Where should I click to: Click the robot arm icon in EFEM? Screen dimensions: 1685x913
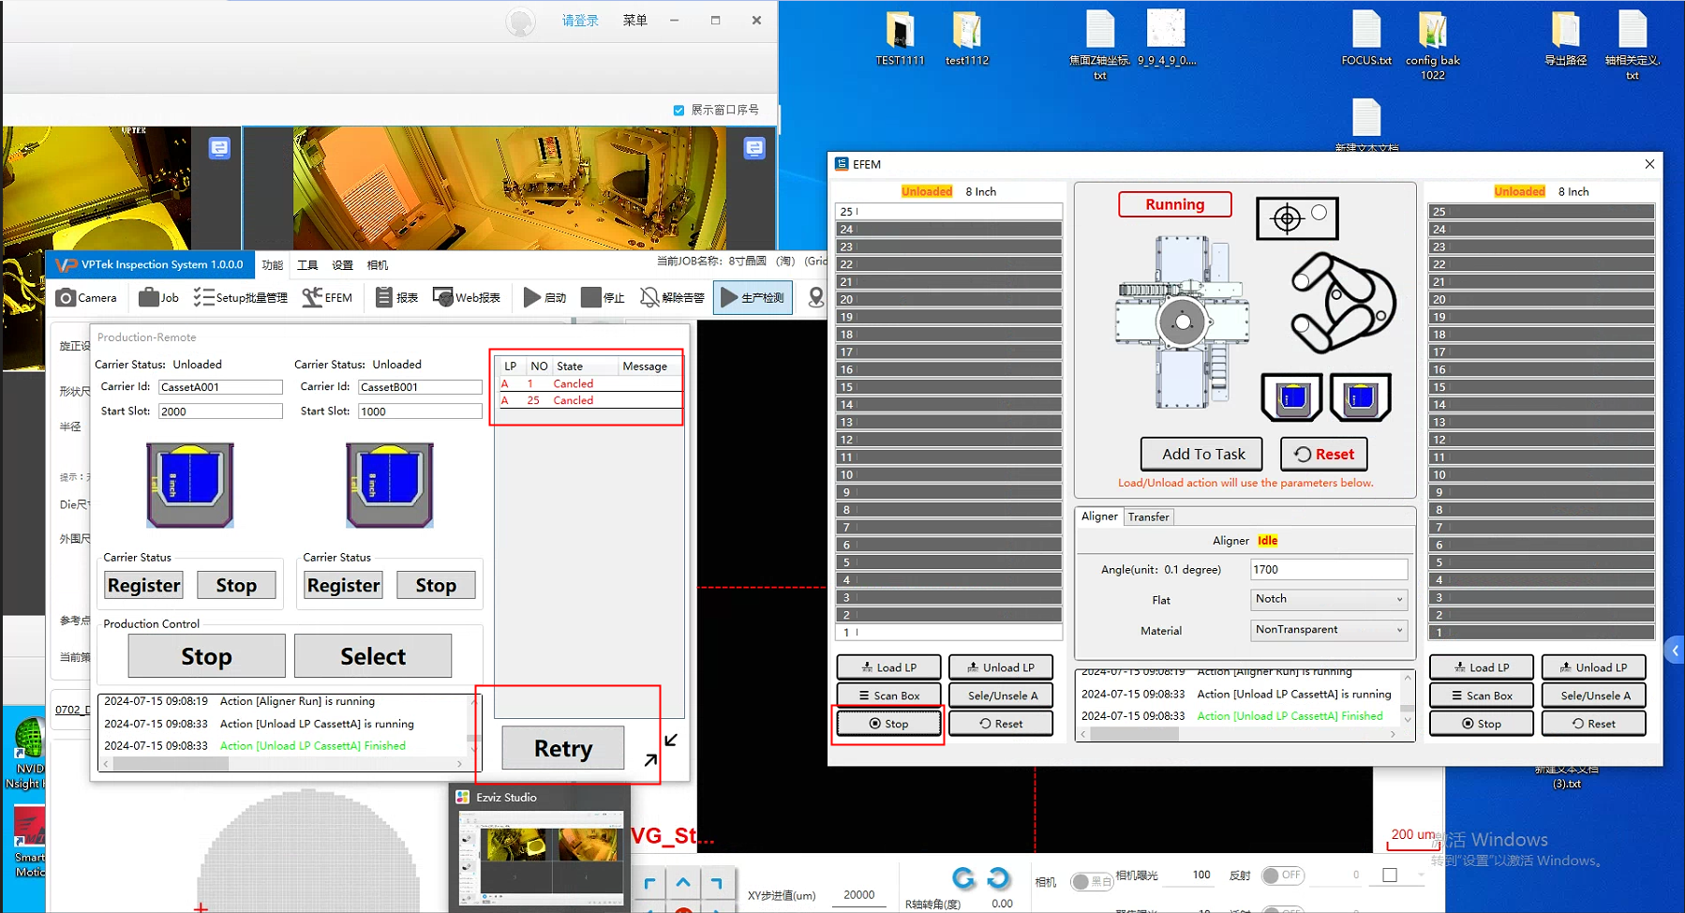pos(1343,303)
